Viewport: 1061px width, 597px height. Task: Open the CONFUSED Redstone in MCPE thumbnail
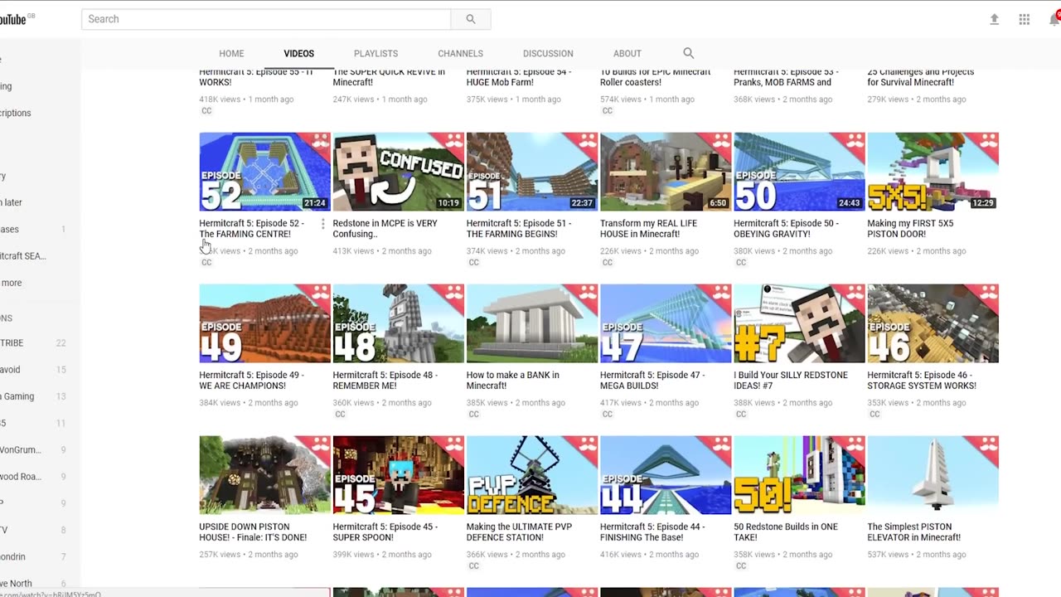coord(398,172)
